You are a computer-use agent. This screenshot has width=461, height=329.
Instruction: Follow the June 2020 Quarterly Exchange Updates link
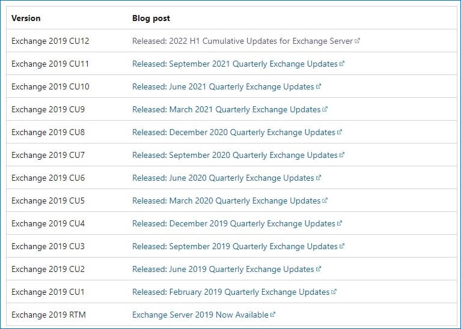[223, 178]
